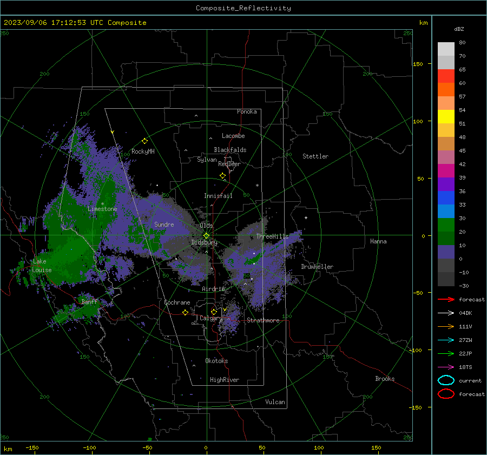The width and height of the screenshot is (487, 455).
Task: Click the Brooks city label
Action: click(385, 379)
